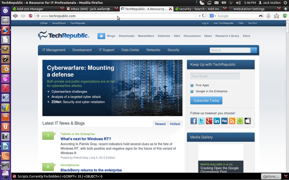Adjust the system volume indicator

coord(238,3)
